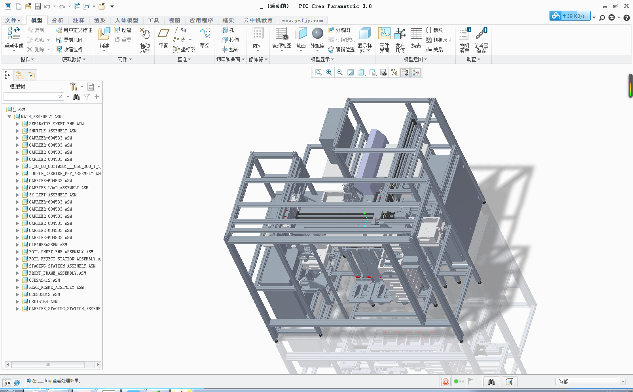Click the www.yzfjy.com ribbon link

(302, 20)
